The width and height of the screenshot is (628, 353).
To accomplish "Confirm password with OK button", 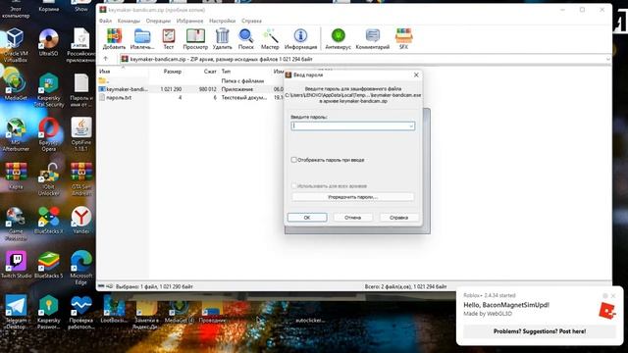I will 307,218.
